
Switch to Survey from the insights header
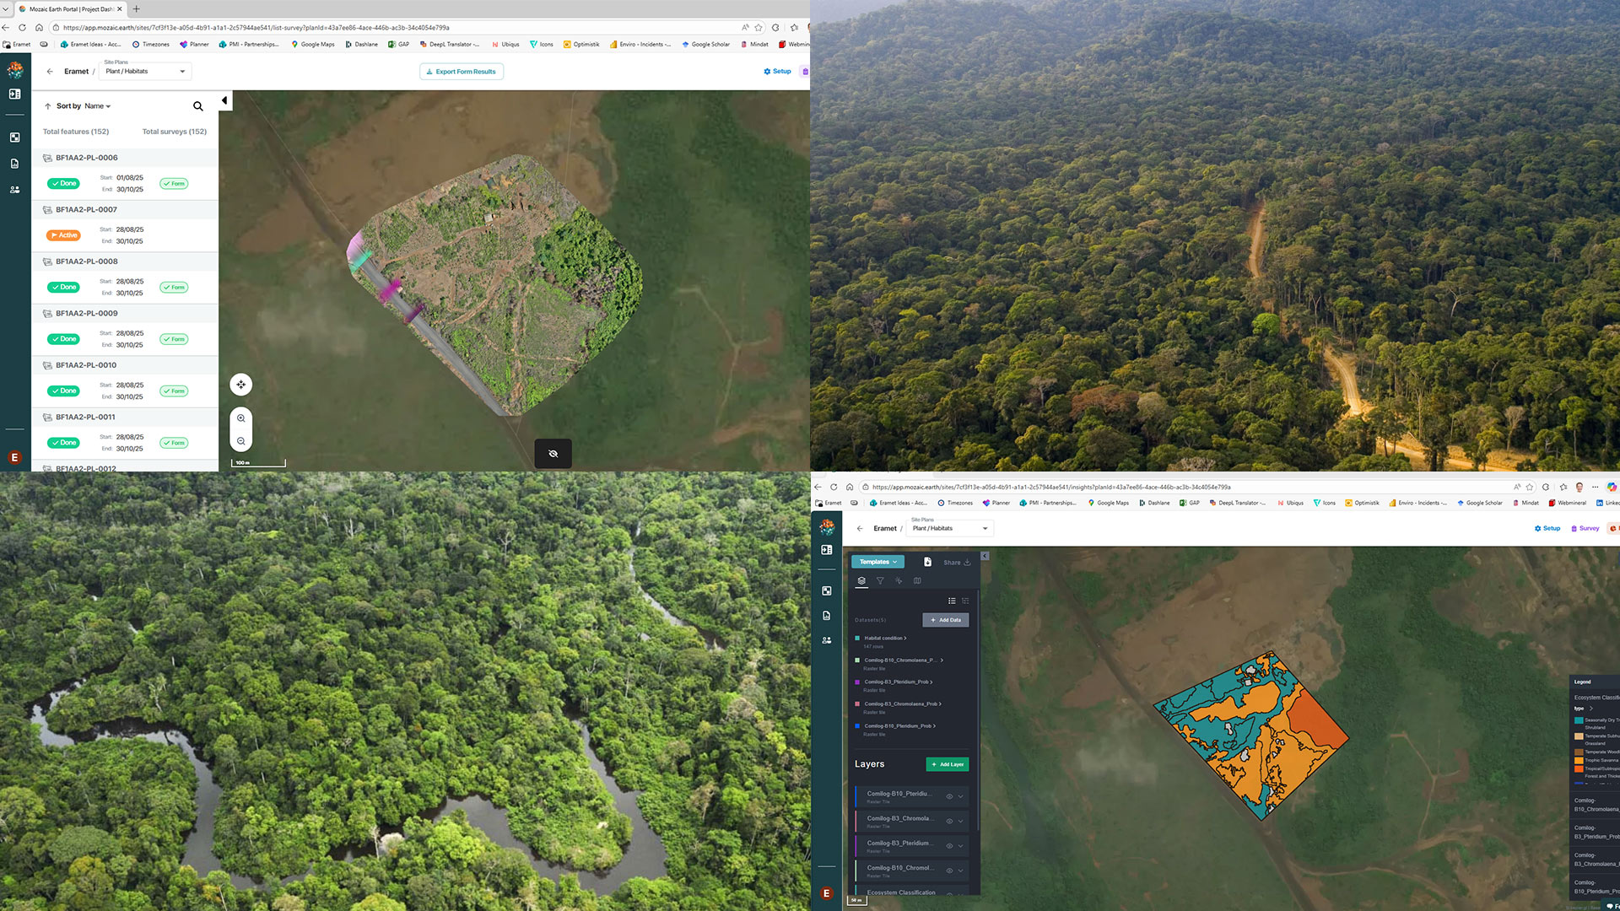(1584, 529)
